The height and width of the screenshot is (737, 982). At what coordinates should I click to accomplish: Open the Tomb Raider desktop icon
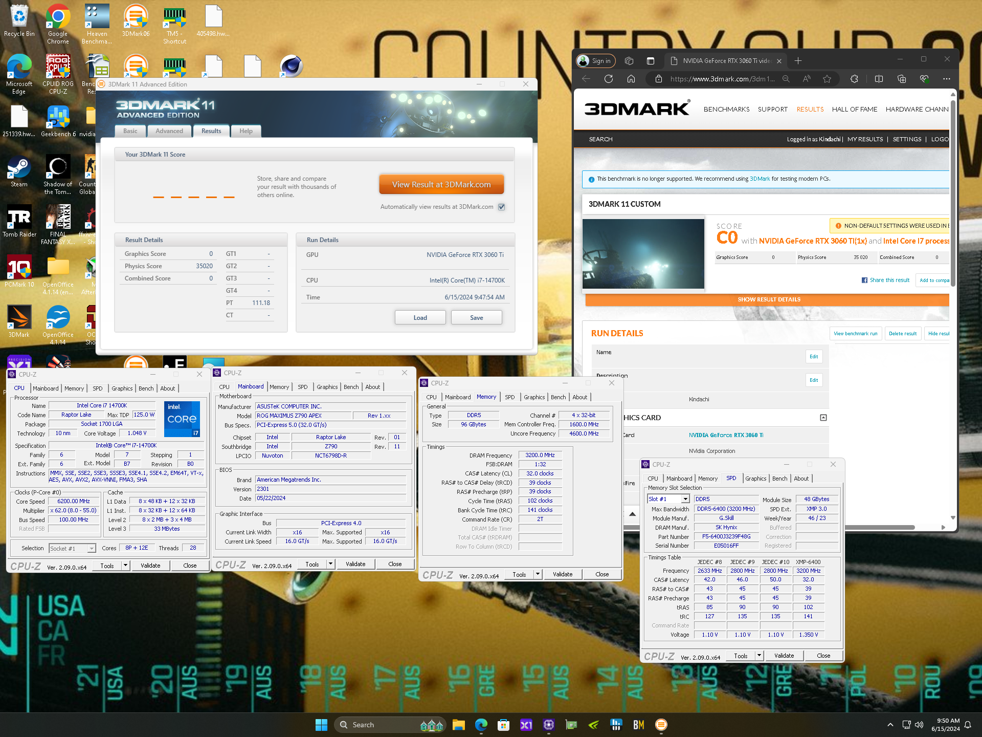pyautogui.click(x=19, y=221)
